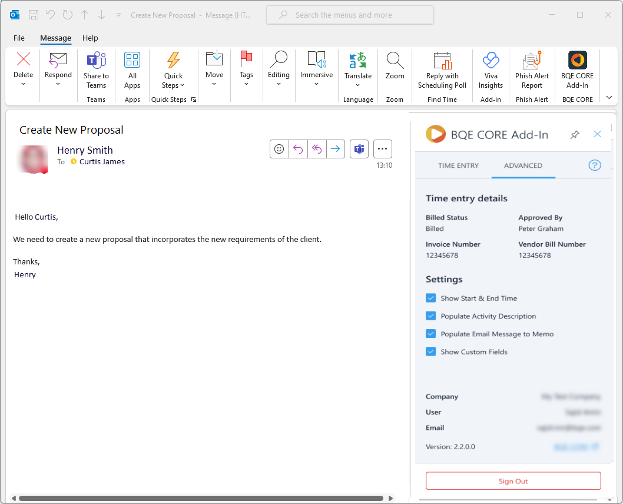This screenshot has height=504, width=623.
Task: Open the File menu
Action: 19,38
